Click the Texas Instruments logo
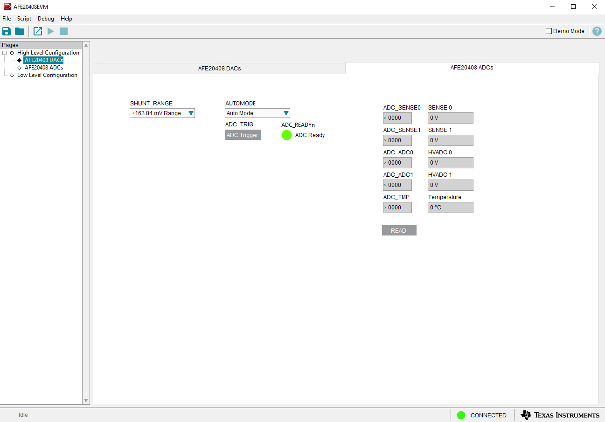The image size is (605, 422). coord(560,415)
